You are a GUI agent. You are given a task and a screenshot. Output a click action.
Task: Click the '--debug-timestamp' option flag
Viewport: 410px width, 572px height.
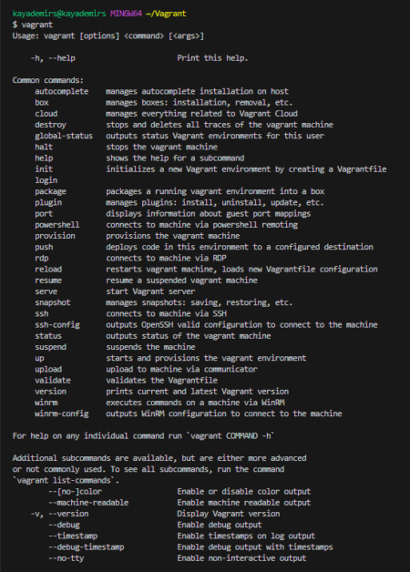coord(87,547)
